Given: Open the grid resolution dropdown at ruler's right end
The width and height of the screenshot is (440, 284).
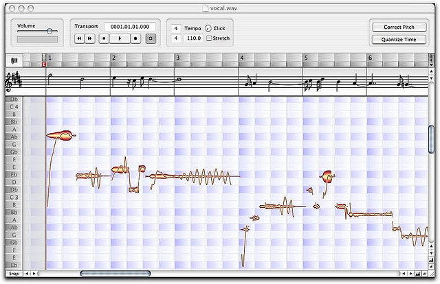Looking at the screenshot, I should (x=431, y=60).
